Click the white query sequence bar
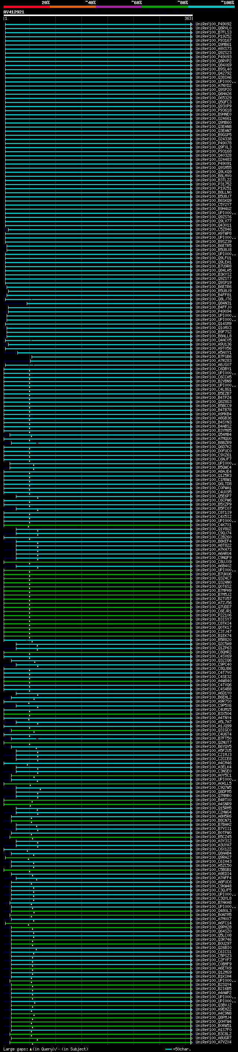 click(x=98, y=15)
